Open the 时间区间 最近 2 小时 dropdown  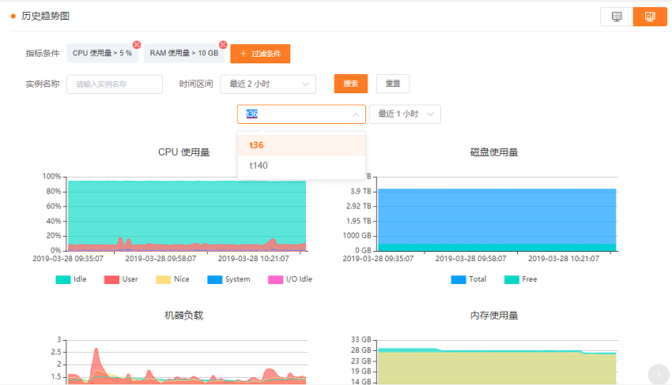point(268,84)
